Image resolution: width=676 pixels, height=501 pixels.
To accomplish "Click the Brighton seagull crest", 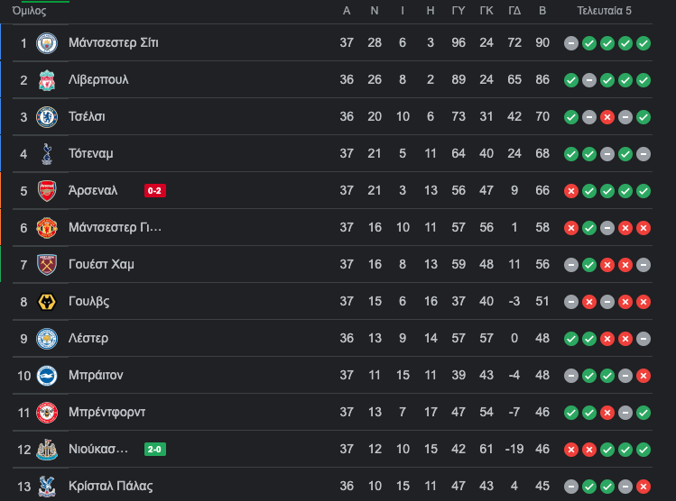I will click(x=47, y=376).
